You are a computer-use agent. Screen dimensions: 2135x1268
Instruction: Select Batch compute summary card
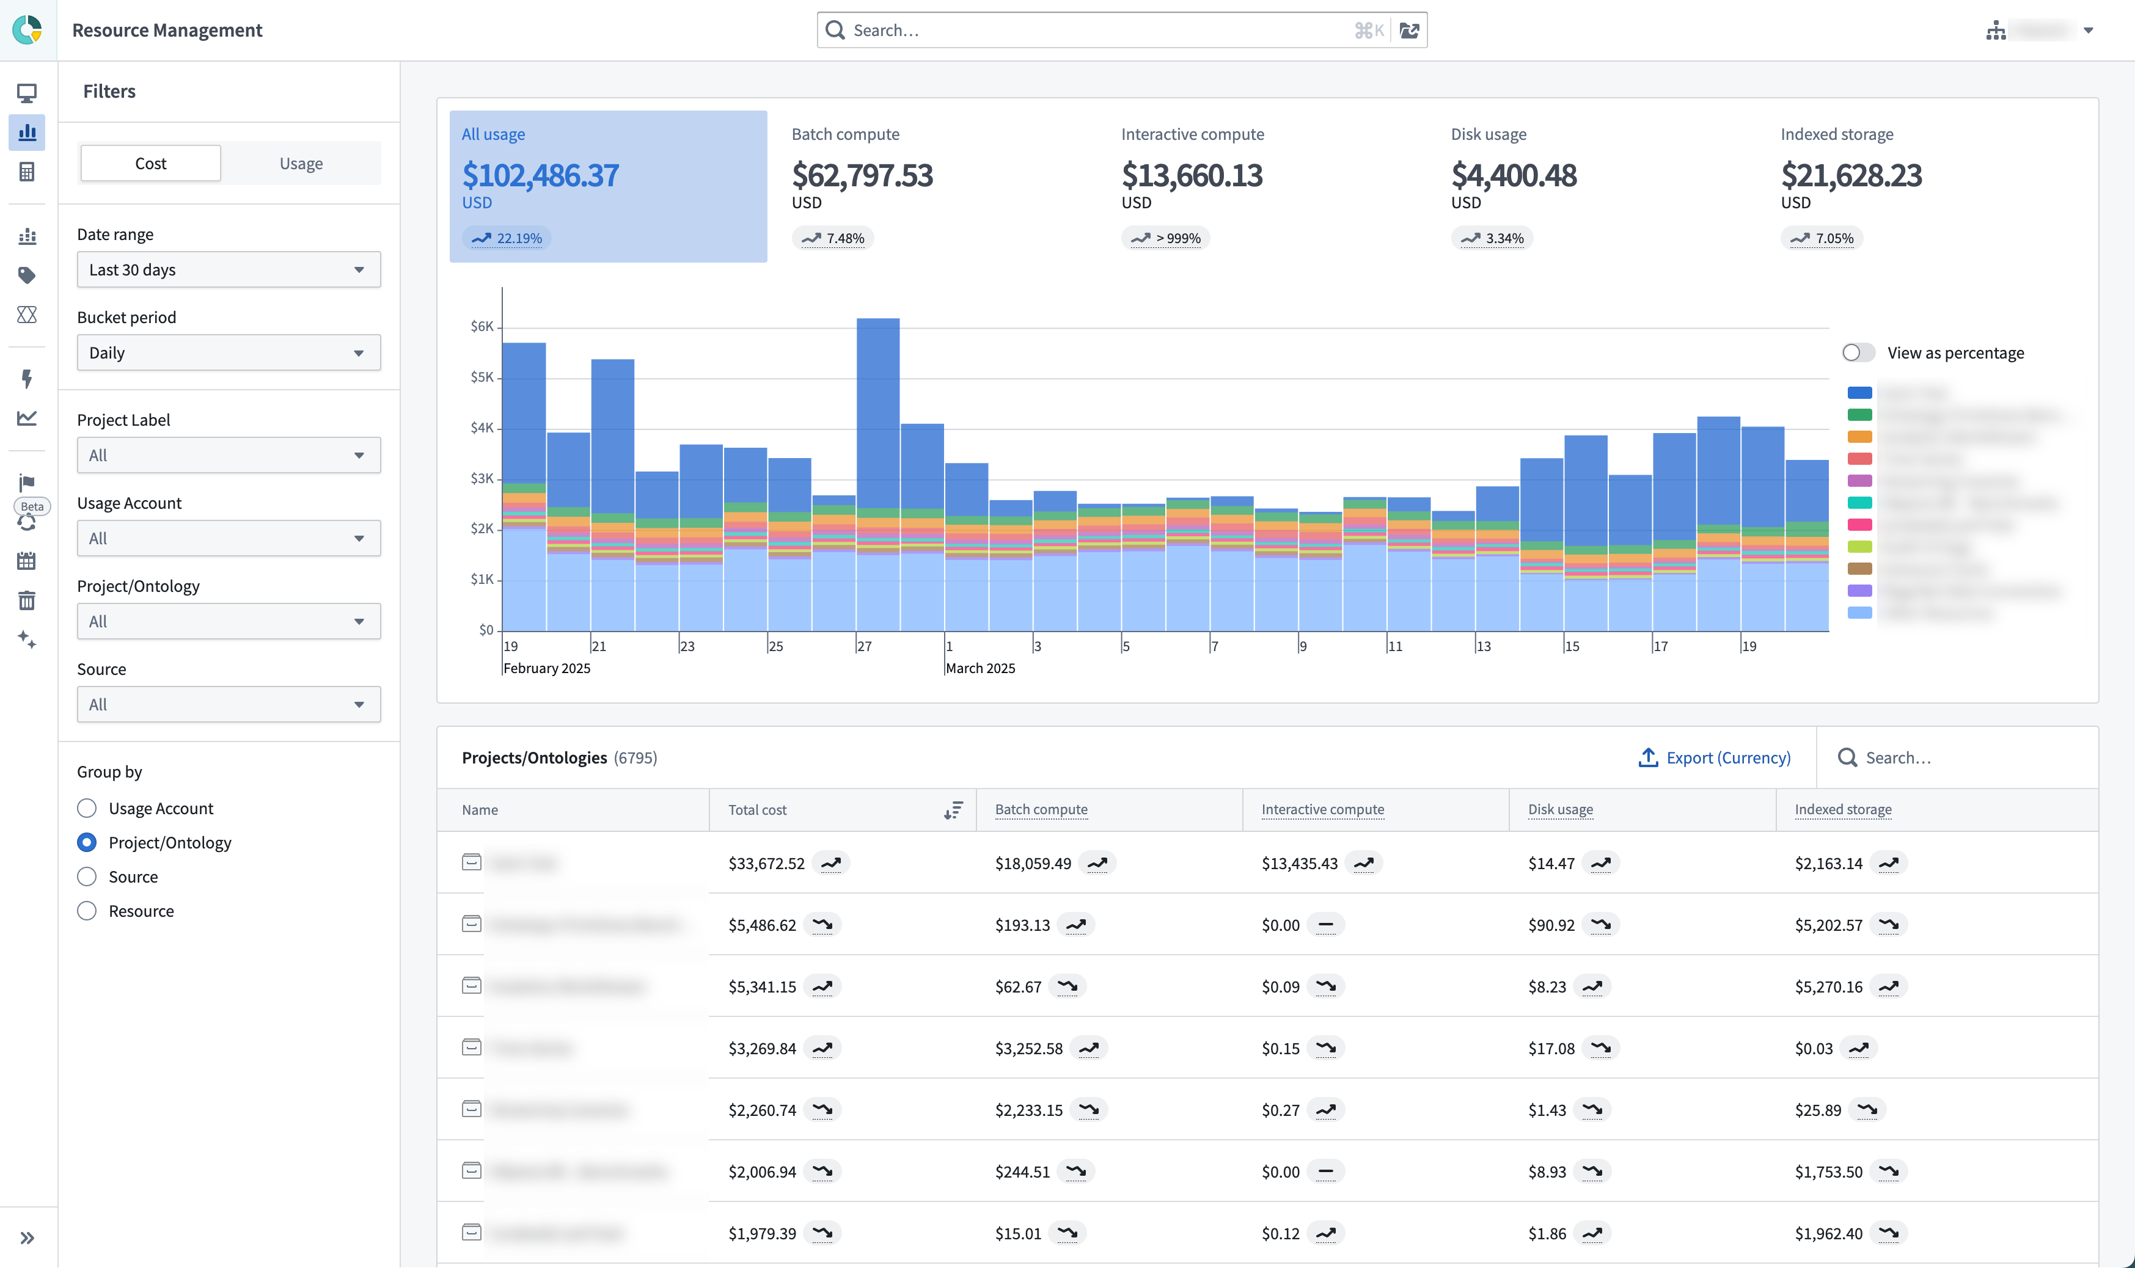tap(937, 186)
